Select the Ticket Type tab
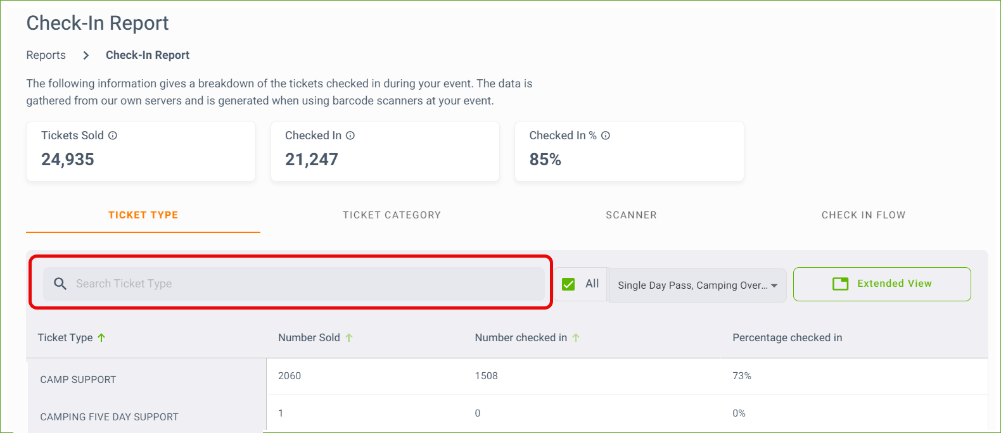Image resolution: width=1001 pixels, height=433 pixels. click(143, 215)
